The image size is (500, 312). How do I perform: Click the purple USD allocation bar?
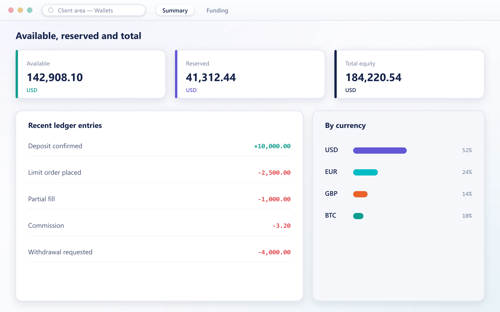380,151
